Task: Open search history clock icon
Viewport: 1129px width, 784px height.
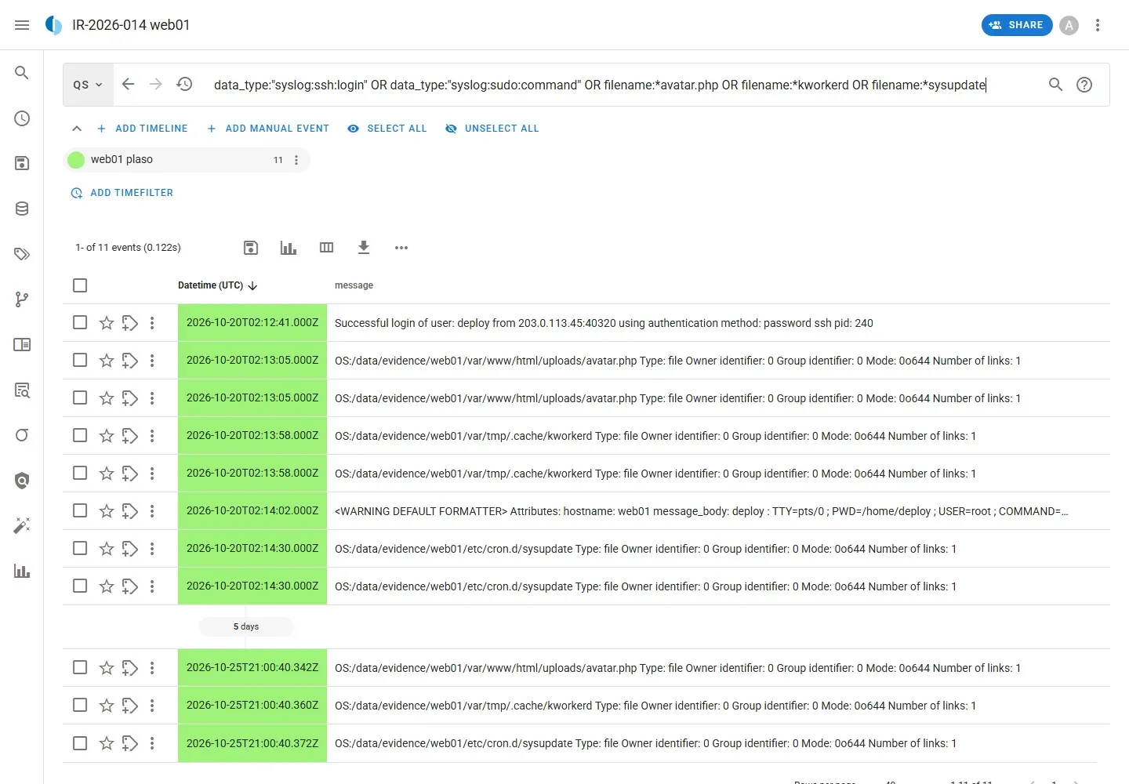Action: coord(184,84)
